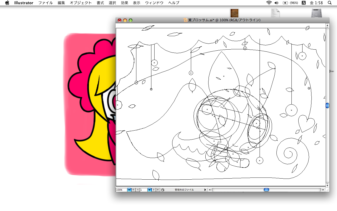Go to the next artboard
The image size is (337, 211).
coord(154,190)
